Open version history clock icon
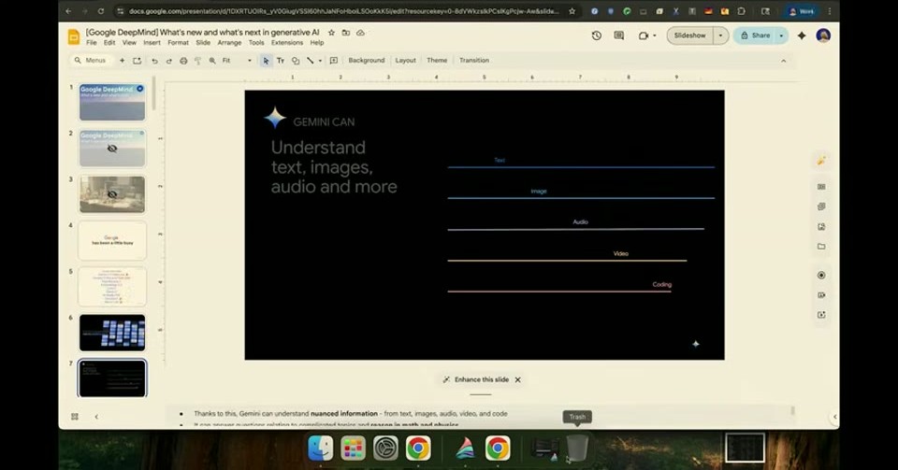Image resolution: width=898 pixels, height=470 pixels. 596,36
